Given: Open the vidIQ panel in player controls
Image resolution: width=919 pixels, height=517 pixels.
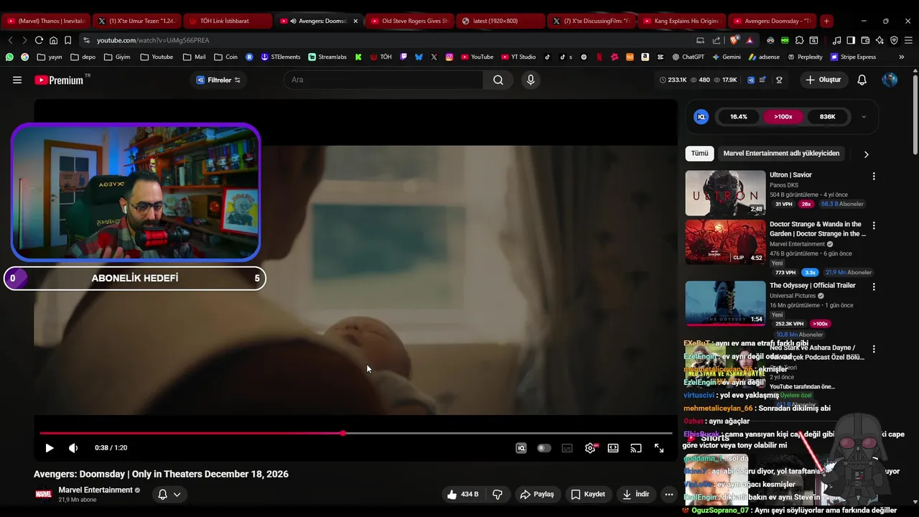Looking at the screenshot, I should 521,448.
